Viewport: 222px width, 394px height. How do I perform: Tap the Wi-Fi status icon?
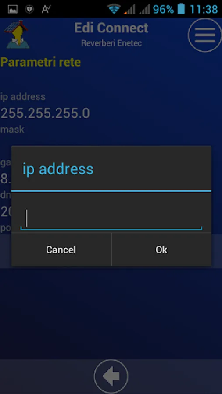tap(114, 9)
